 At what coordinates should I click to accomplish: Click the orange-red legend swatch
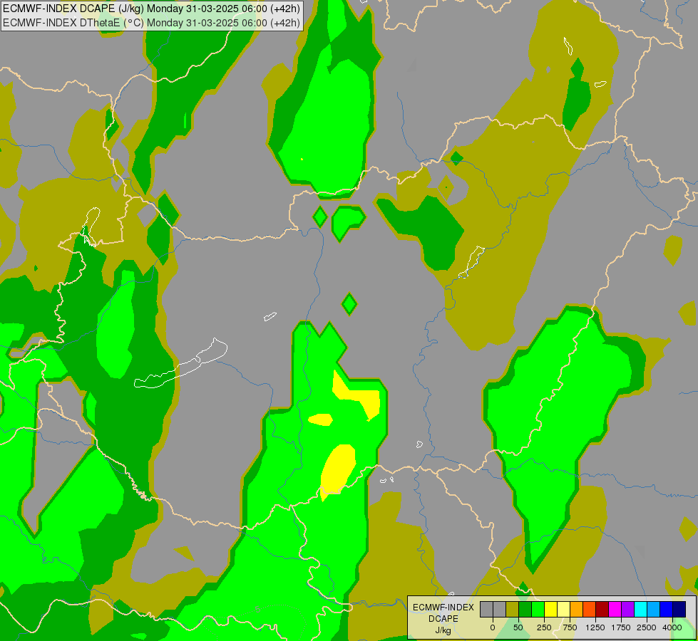590,609
